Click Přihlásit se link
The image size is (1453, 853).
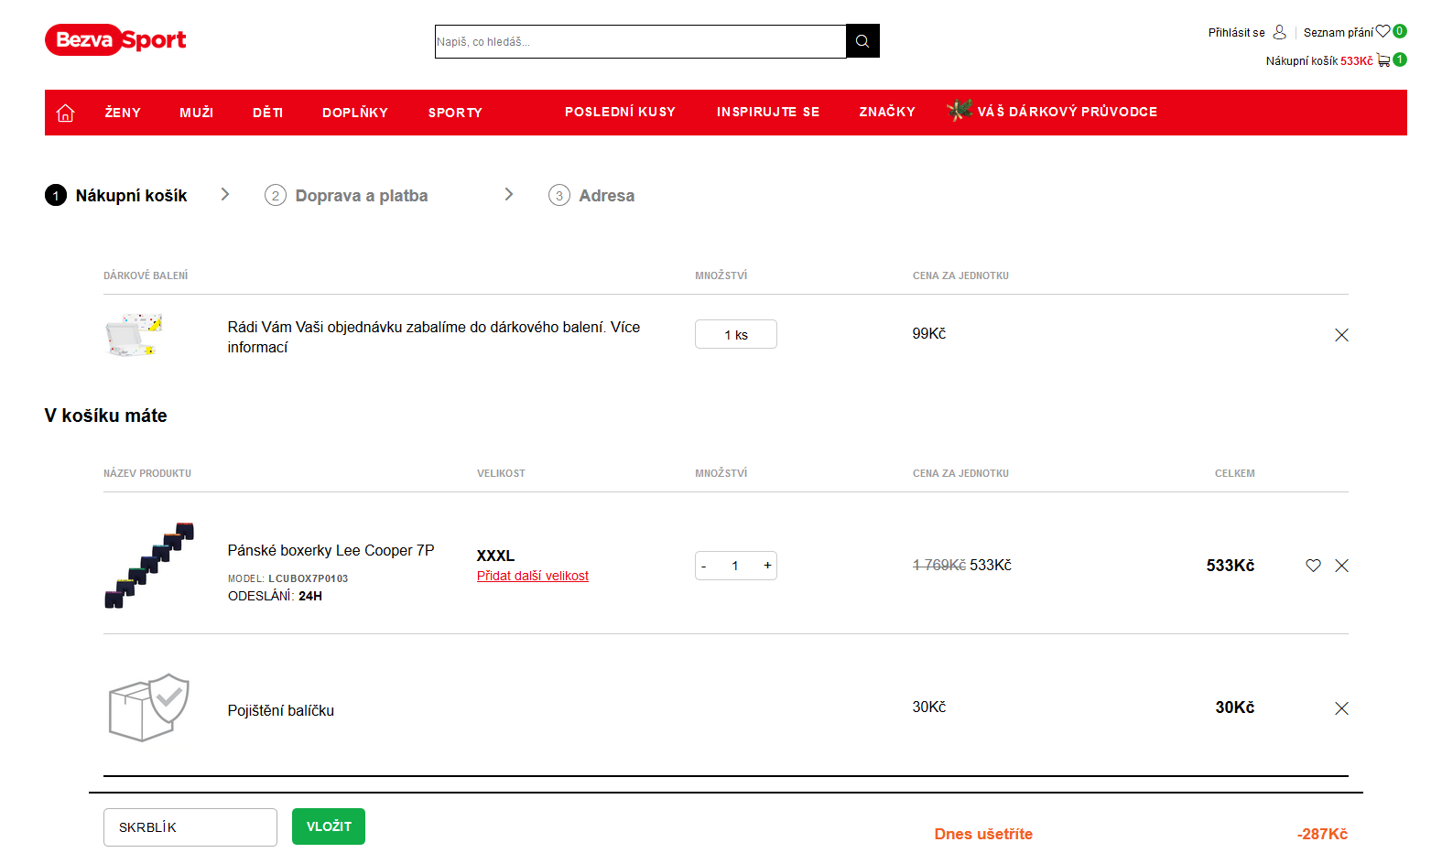1236,33
